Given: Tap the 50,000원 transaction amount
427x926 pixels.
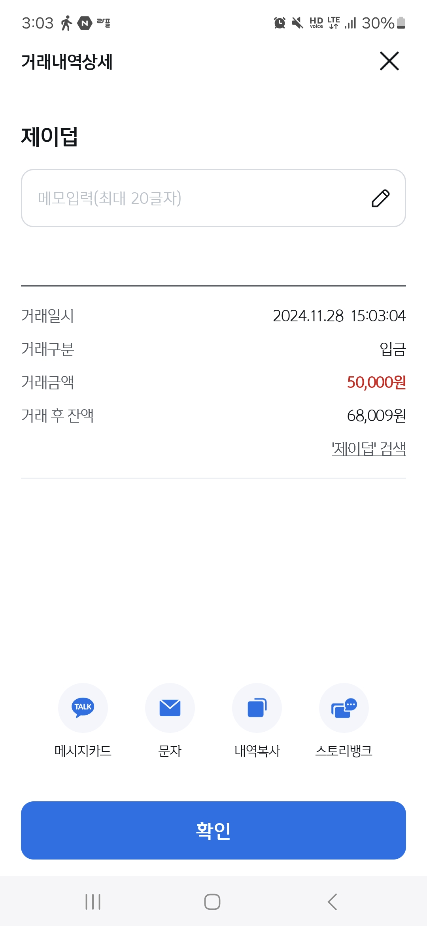Looking at the screenshot, I should click(x=376, y=382).
